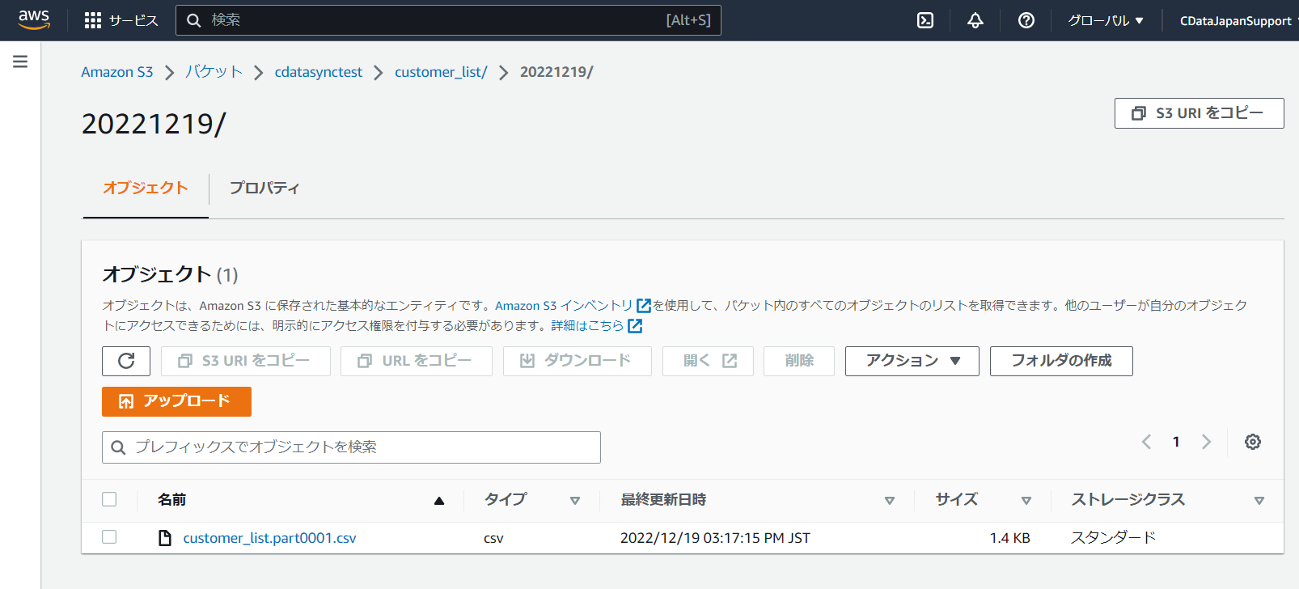Go to バケット breadcrumb

click(x=214, y=72)
